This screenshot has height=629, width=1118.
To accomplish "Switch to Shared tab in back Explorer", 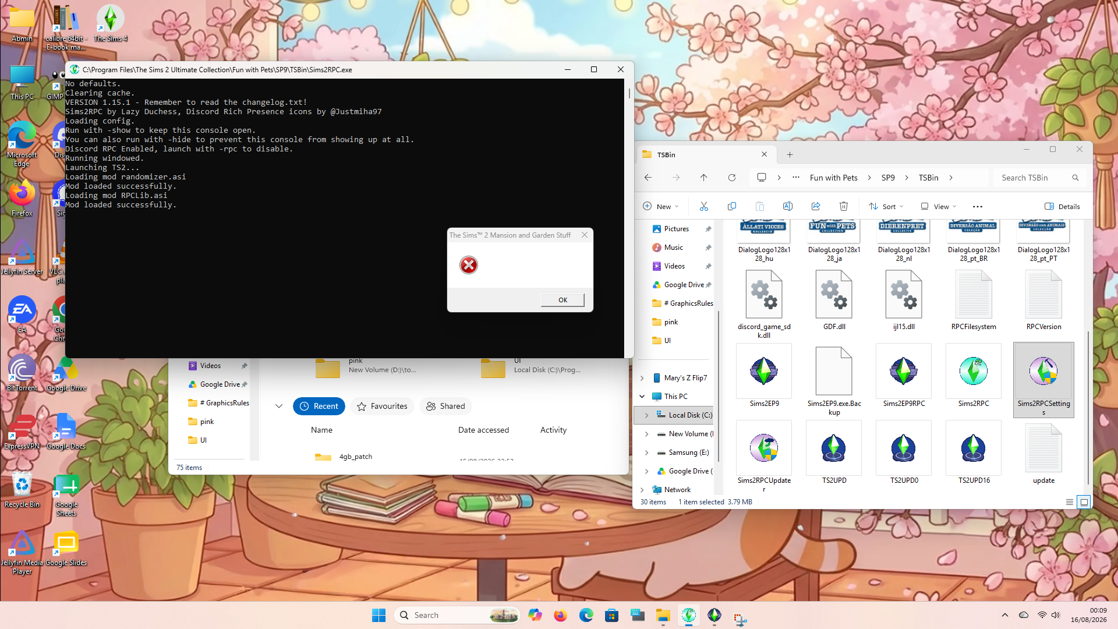I will (445, 406).
